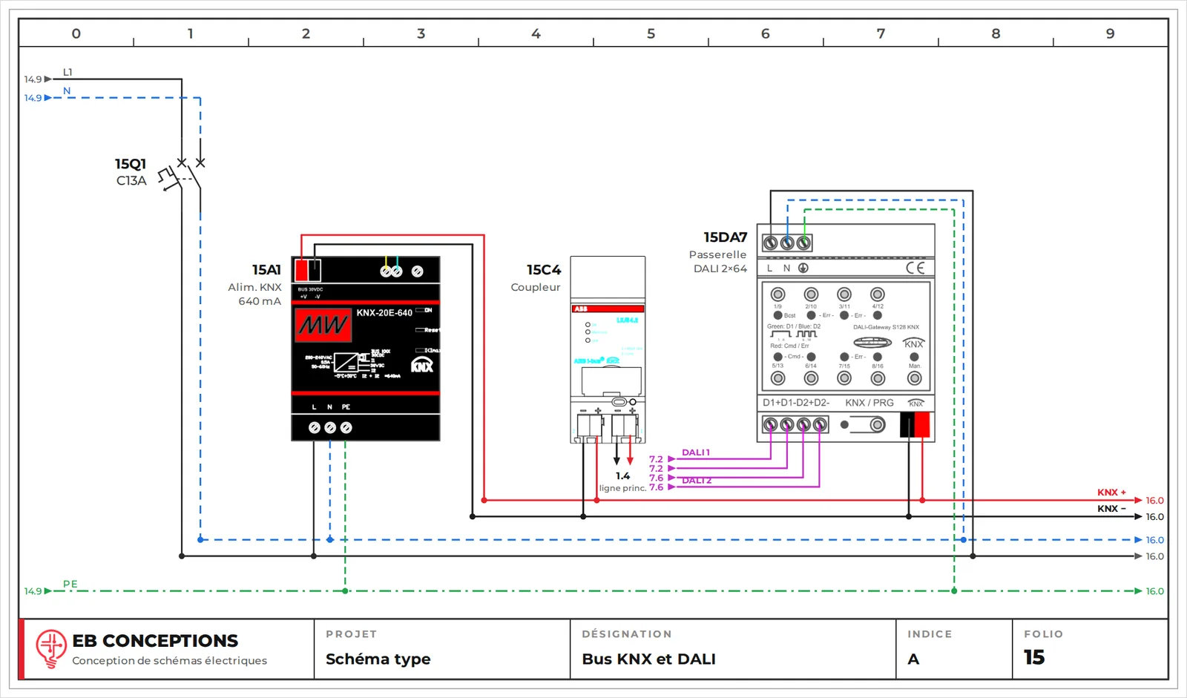Click the EB Conceptions lightbulb logo

pos(51,649)
